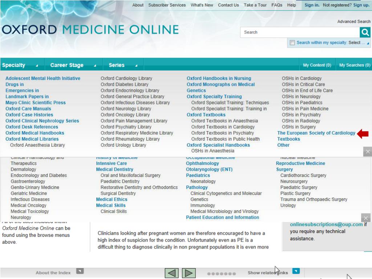Open Oxford Monographs on Medical Genetics

(221, 88)
